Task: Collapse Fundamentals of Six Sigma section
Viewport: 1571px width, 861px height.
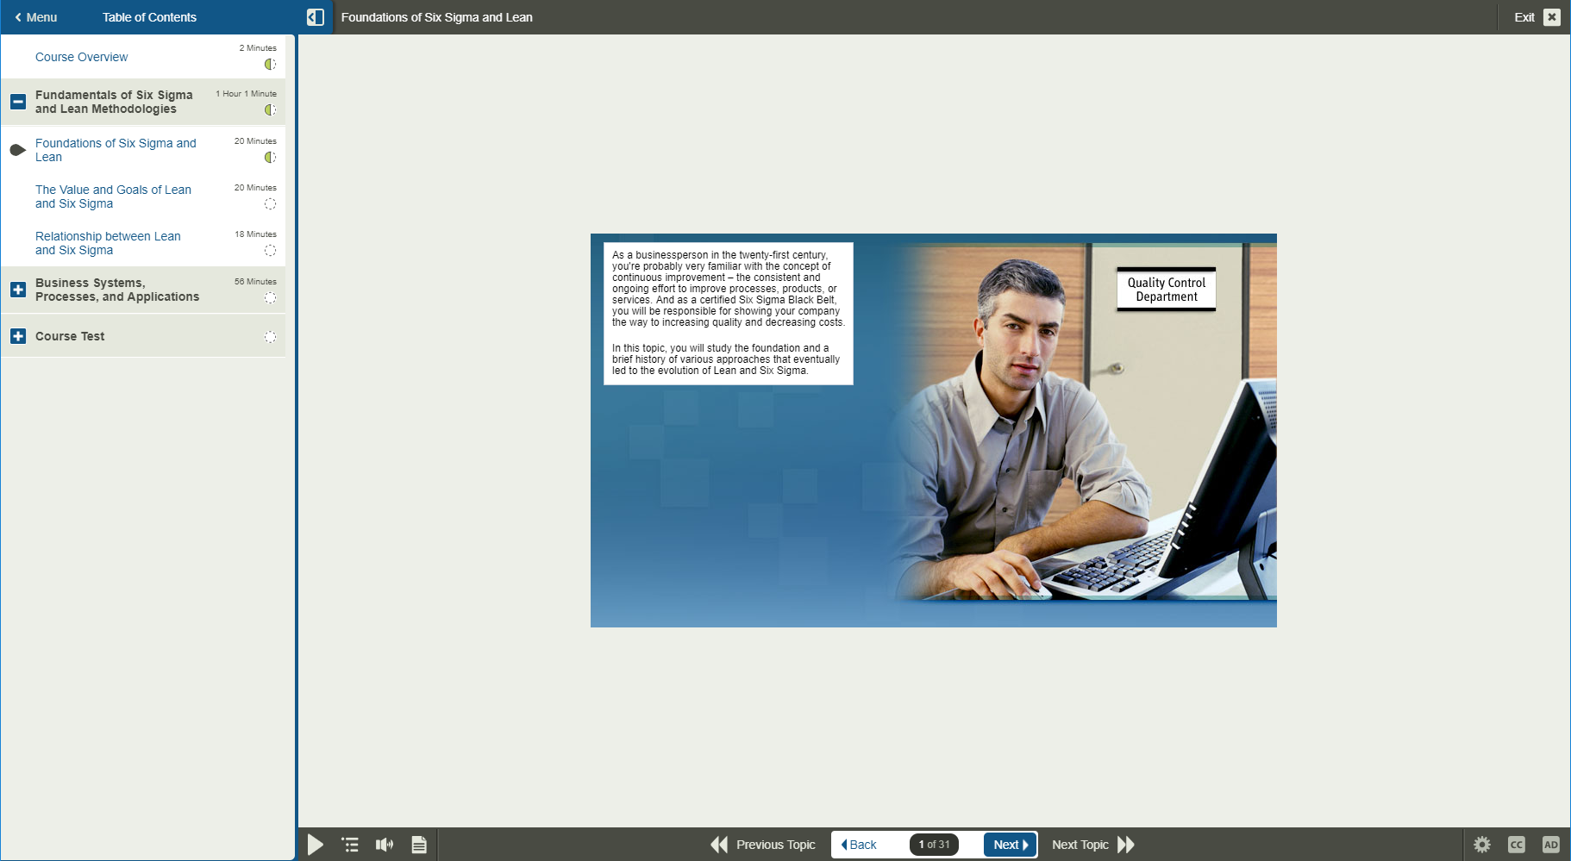Action: [18, 102]
